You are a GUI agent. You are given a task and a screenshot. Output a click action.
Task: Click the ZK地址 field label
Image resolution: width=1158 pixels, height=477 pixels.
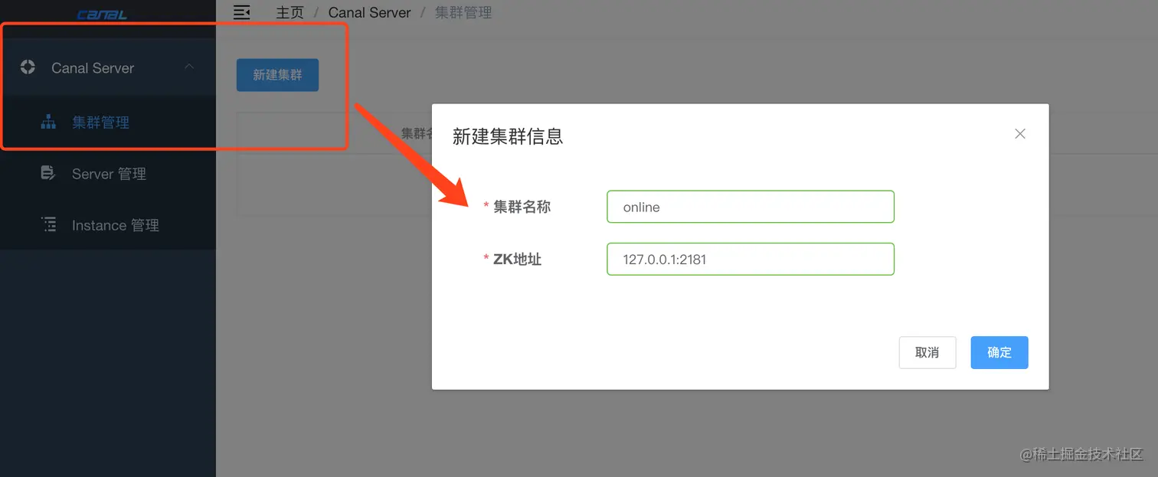point(517,259)
